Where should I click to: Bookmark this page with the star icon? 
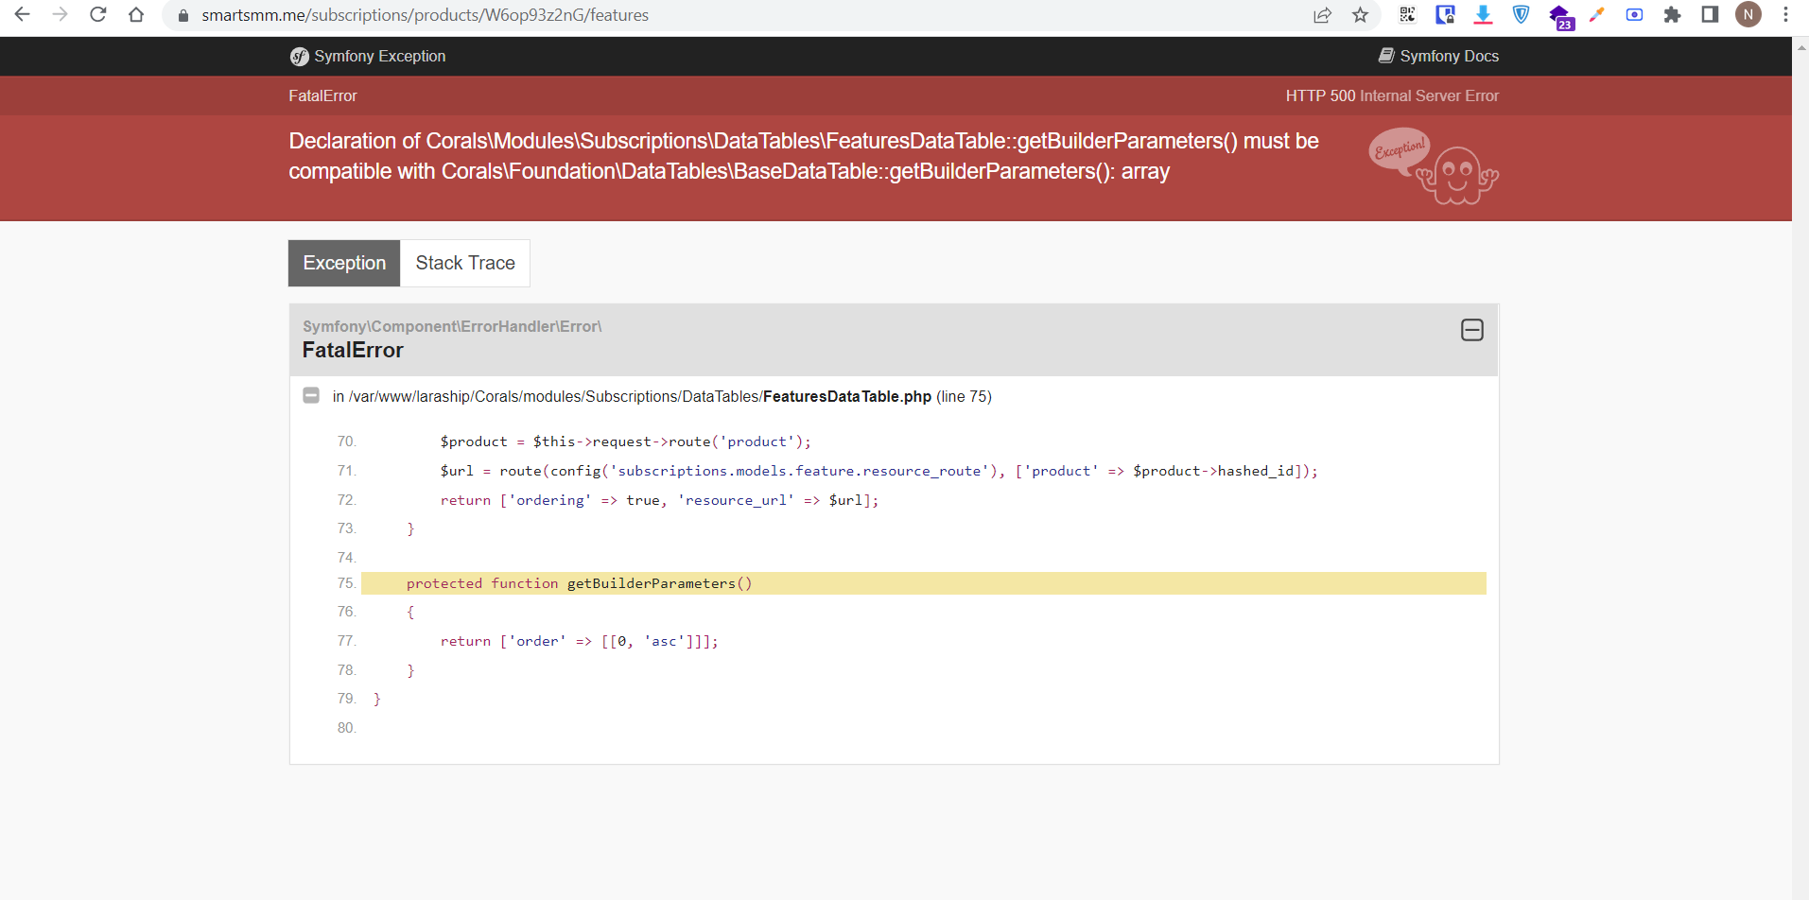[1360, 15]
